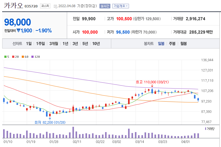
Task: Click the -1.90% change percentage
Action: click(44, 30)
